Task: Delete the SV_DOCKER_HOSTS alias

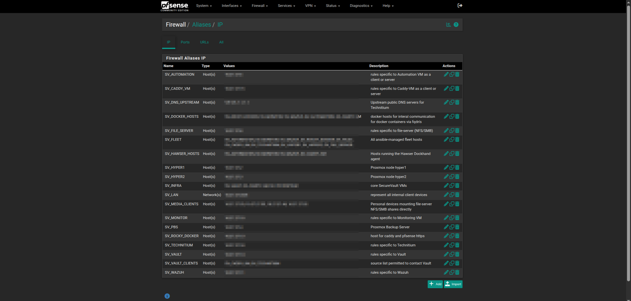Action: click(x=457, y=116)
